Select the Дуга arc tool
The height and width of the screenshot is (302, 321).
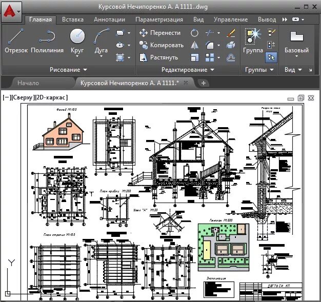[x=101, y=42]
